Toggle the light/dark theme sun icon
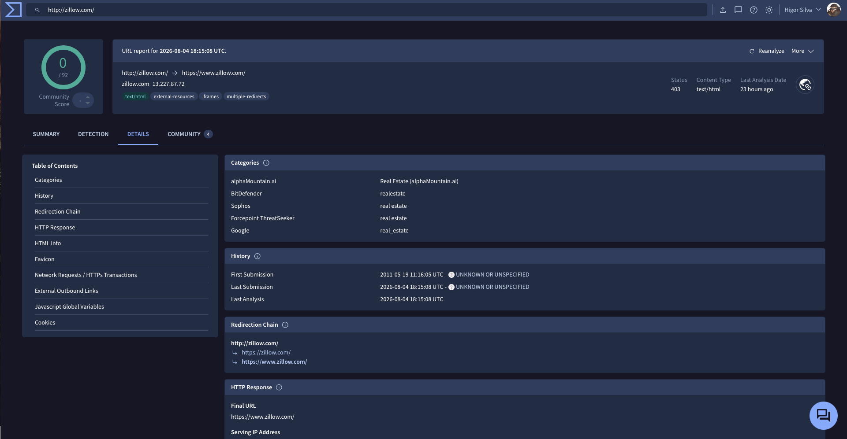This screenshot has height=439, width=847. (x=769, y=10)
